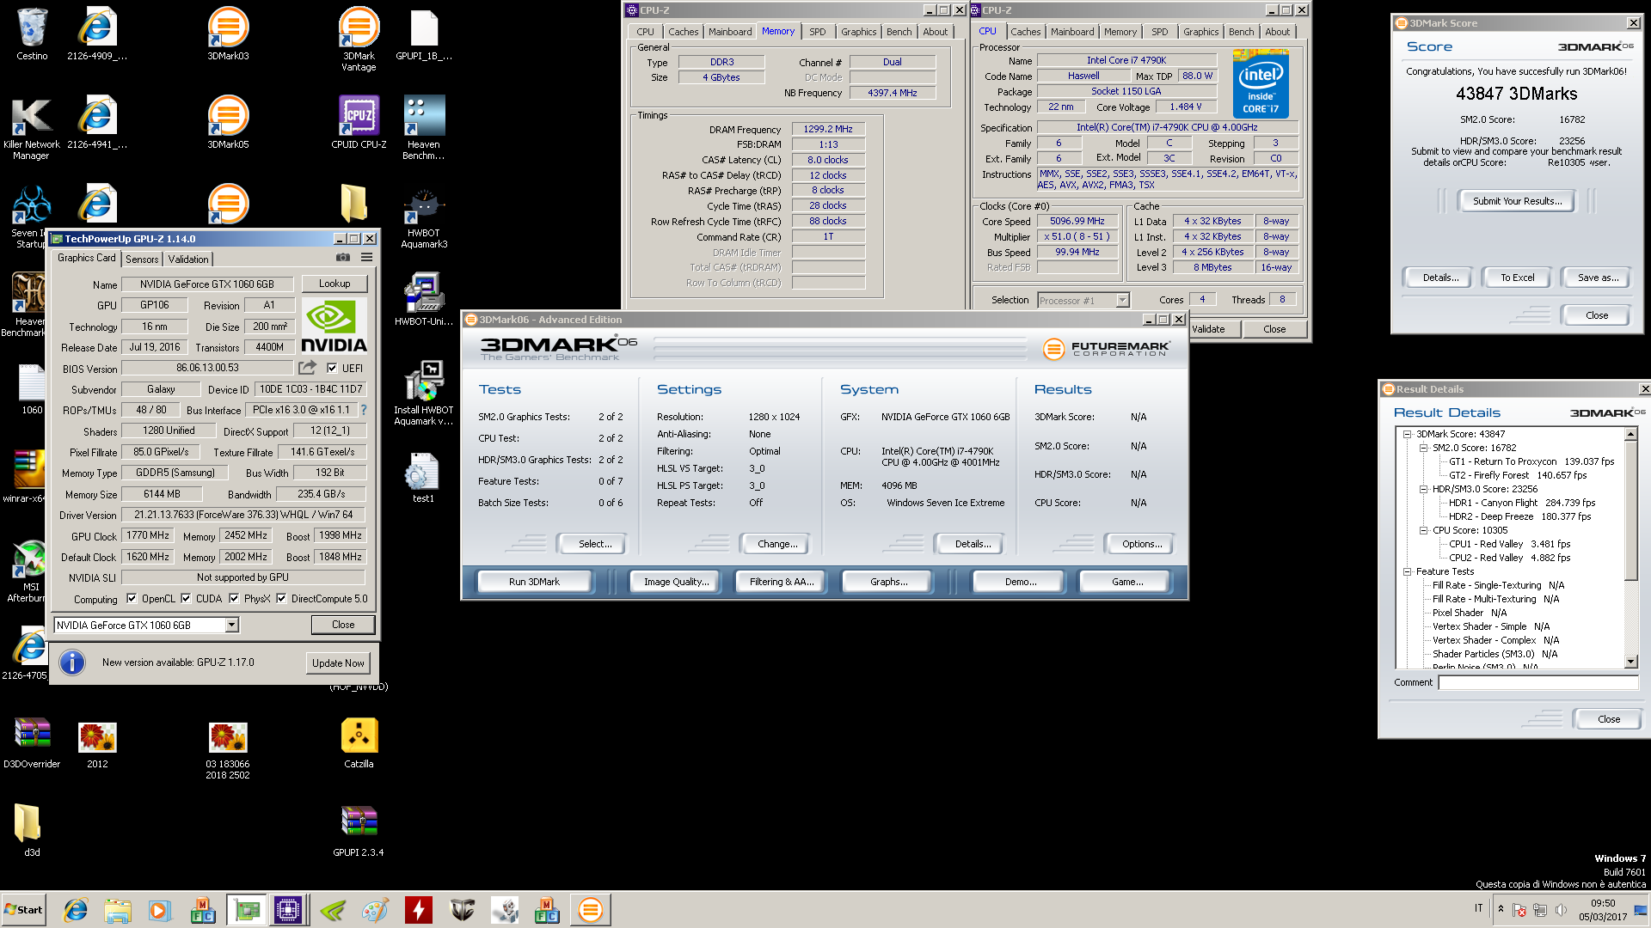Viewport: 1651px width, 928px height.
Task: Click Image Quality button in 3DMark06
Action: pos(676,582)
